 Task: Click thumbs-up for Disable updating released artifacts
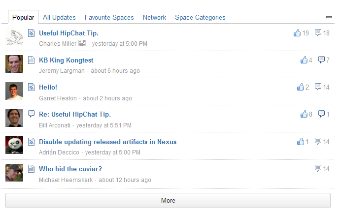301,142
